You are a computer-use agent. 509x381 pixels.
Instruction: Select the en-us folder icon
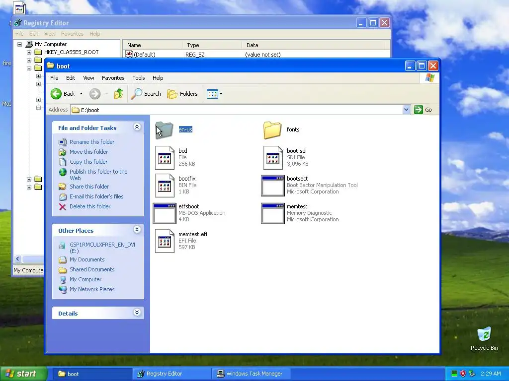click(x=164, y=130)
